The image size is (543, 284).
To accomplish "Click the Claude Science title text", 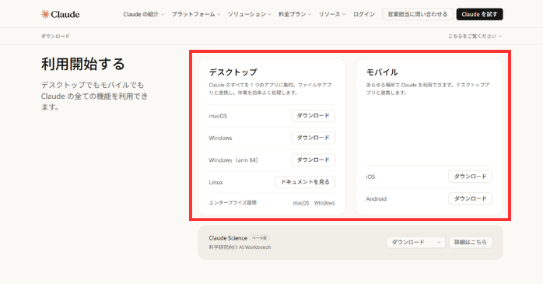I will click(228, 238).
